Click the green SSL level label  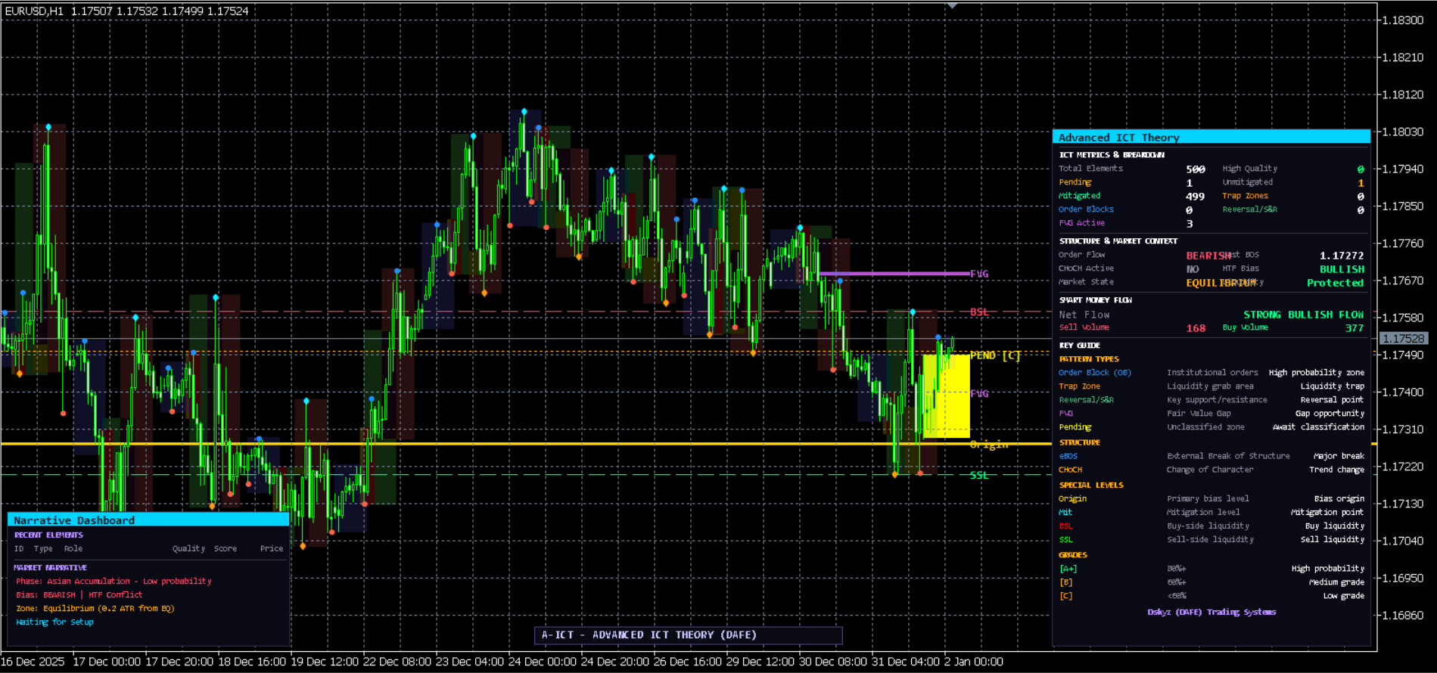(979, 475)
